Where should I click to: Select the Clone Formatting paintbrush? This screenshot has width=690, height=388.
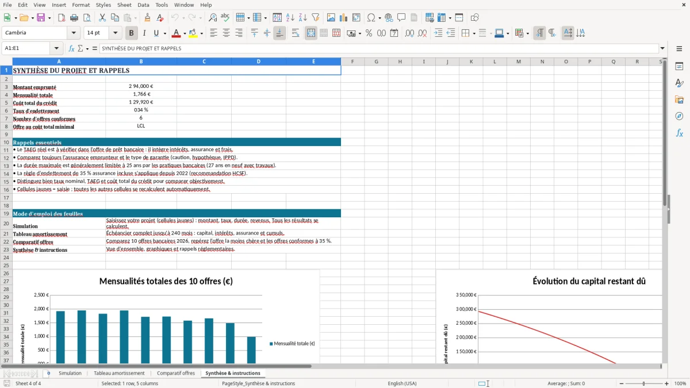pos(147,18)
